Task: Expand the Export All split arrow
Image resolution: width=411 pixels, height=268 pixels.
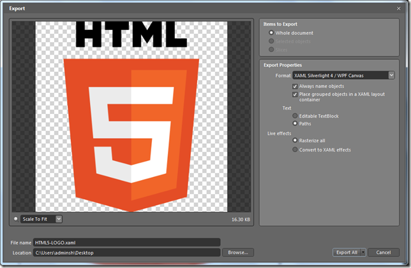Action: (x=363, y=252)
